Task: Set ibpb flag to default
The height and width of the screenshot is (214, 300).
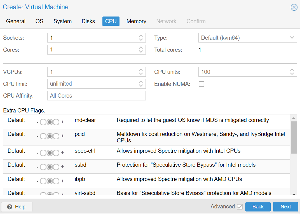Action: click(x=50, y=181)
